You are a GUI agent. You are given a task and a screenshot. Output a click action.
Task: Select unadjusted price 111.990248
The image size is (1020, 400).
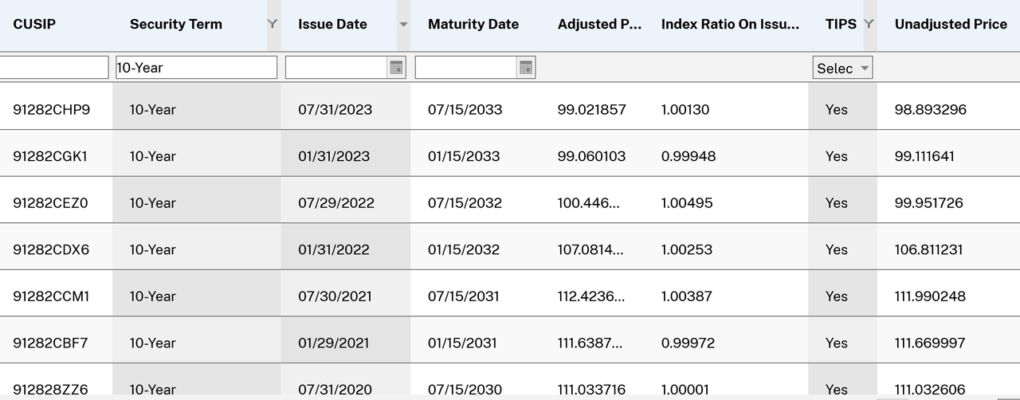tap(931, 296)
